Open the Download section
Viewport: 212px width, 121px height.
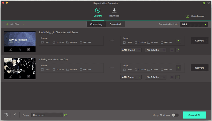pyautogui.click(x=114, y=12)
